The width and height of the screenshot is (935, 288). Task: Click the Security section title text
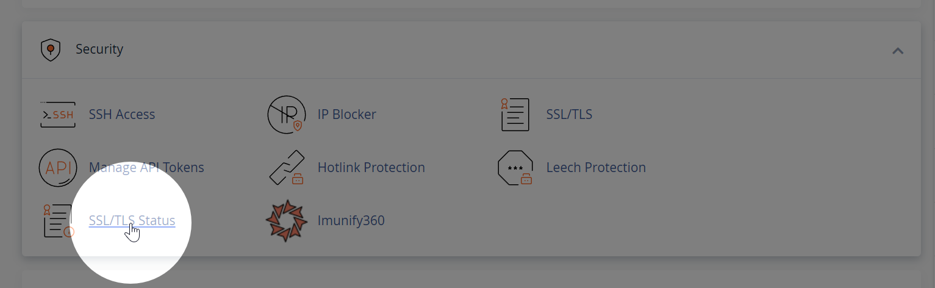[x=99, y=49]
